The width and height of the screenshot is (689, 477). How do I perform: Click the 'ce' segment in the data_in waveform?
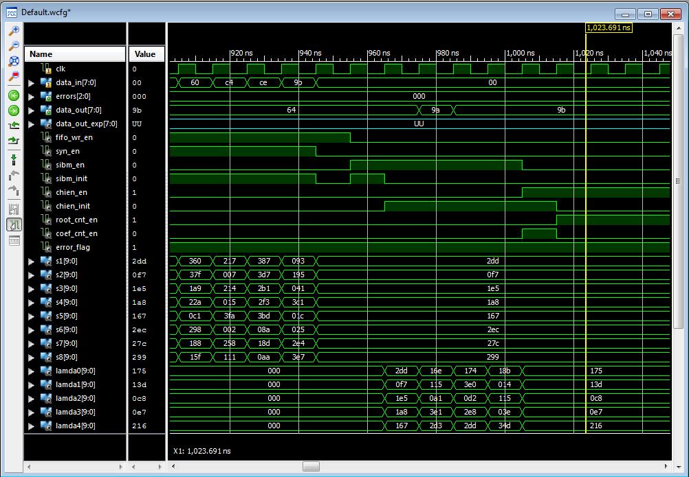[263, 82]
